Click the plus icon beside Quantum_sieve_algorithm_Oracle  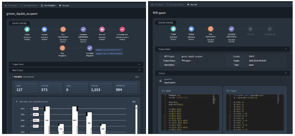pyautogui.click(x=17, y=102)
